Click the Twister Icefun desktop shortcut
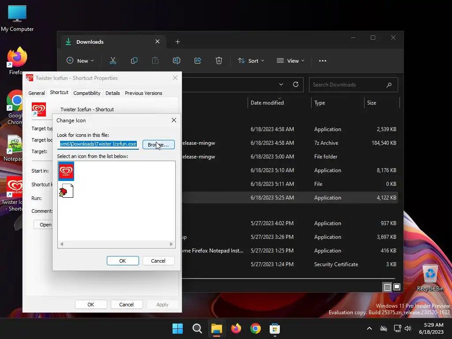This screenshot has height=339, width=452. pyautogui.click(x=12, y=194)
